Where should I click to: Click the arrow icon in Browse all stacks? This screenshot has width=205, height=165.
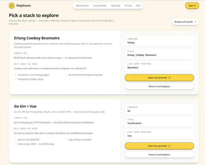click(195, 22)
